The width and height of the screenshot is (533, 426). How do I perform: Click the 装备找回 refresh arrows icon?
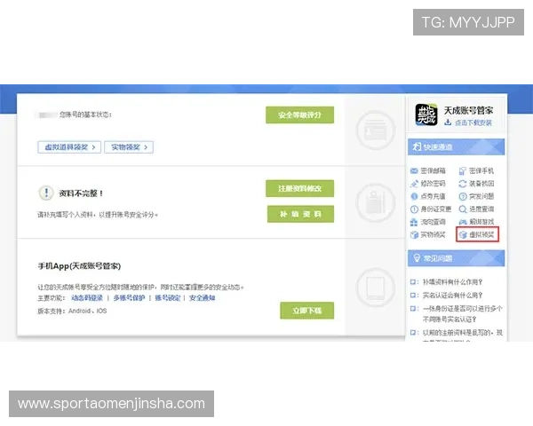[x=463, y=184]
